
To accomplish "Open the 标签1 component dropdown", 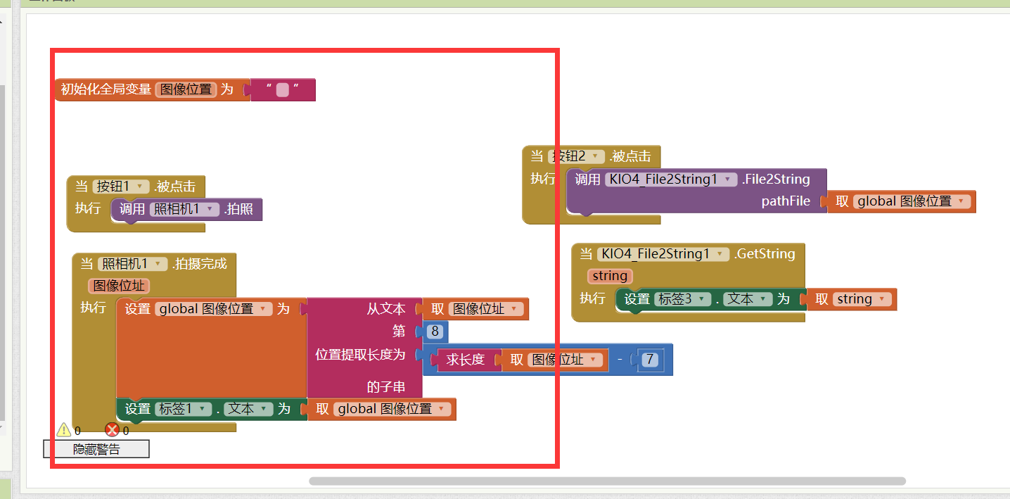I will coord(203,409).
